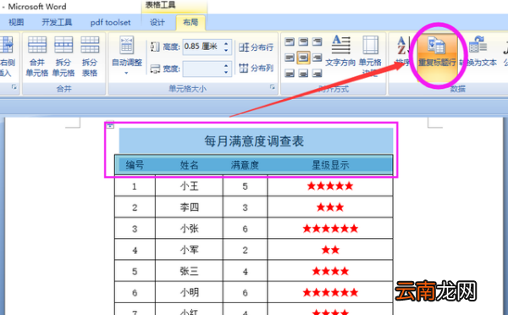Viewport: 508px width, 315px height.
Task: Click the cell containing 小张
Action: pyautogui.click(x=189, y=229)
